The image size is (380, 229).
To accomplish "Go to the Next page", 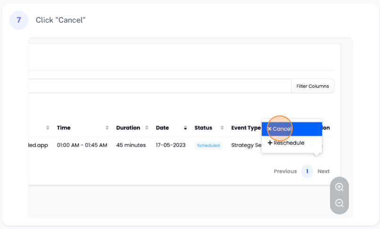I will 323,172.
